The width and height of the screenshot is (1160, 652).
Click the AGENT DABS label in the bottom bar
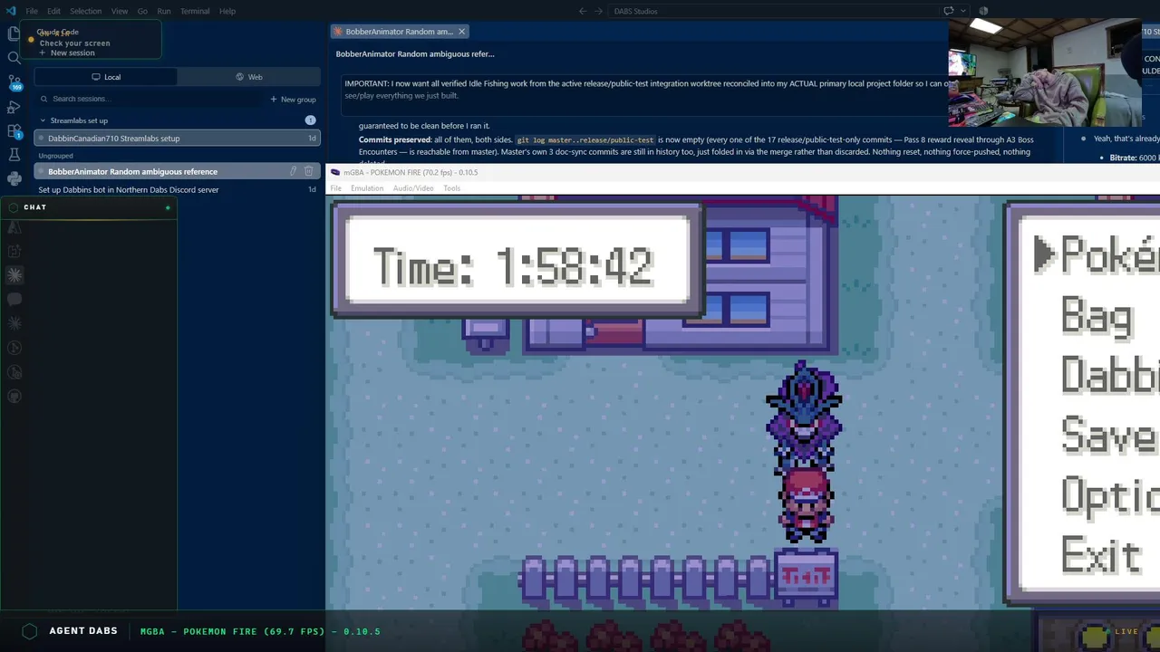point(83,631)
